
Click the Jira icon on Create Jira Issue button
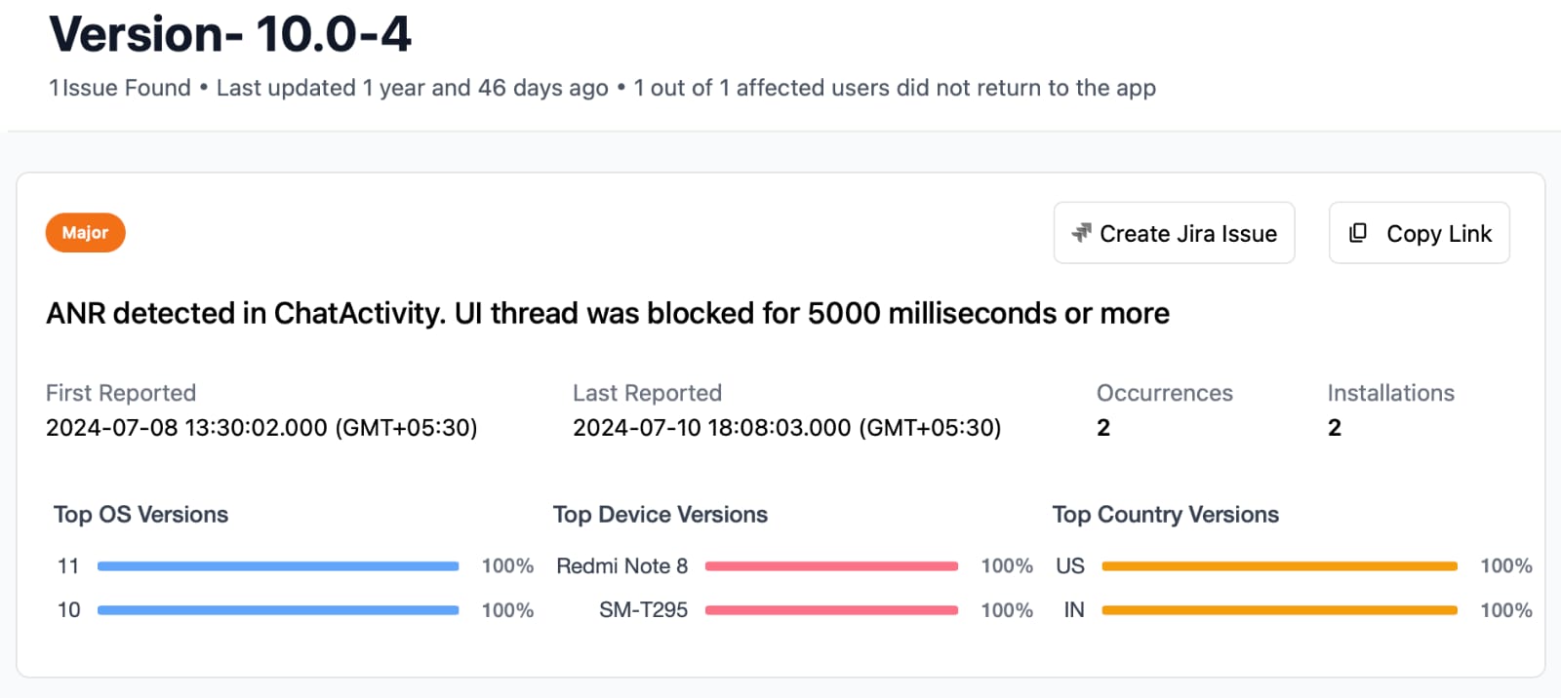(1082, 233)
